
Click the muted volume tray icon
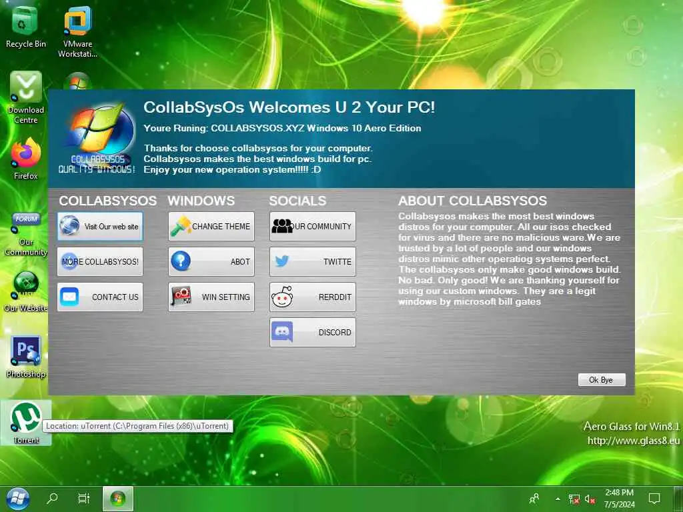pos(590,499)
